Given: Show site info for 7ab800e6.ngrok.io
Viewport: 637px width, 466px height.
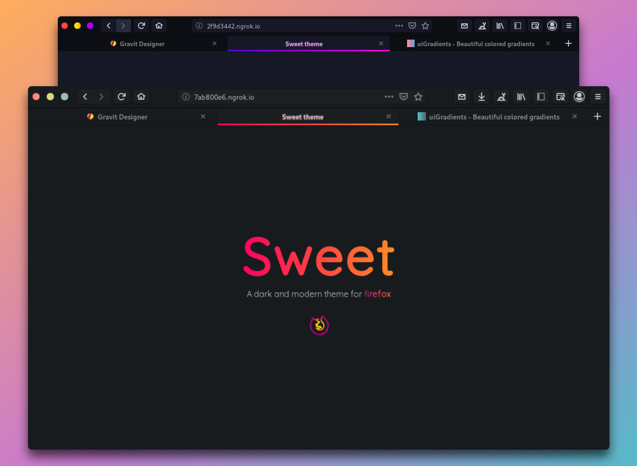Looking at the screenshot, I should click(x=186, y=97).
